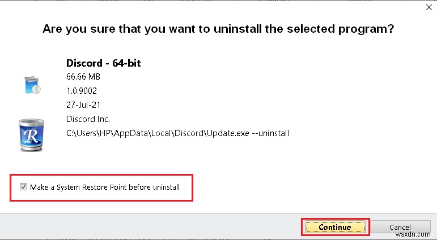Image resolution: width=437 pixels, height=240 pixels.
Task: Click the version number 1.0.9002
Action: click(82, 90)
